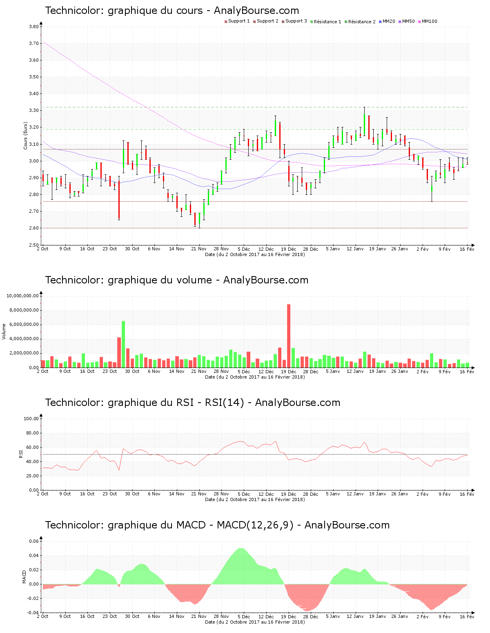Click the '0.06' value on MACD axis
Image resolution: width=490 pixels, height=633 pixels.
coord(34,541)
